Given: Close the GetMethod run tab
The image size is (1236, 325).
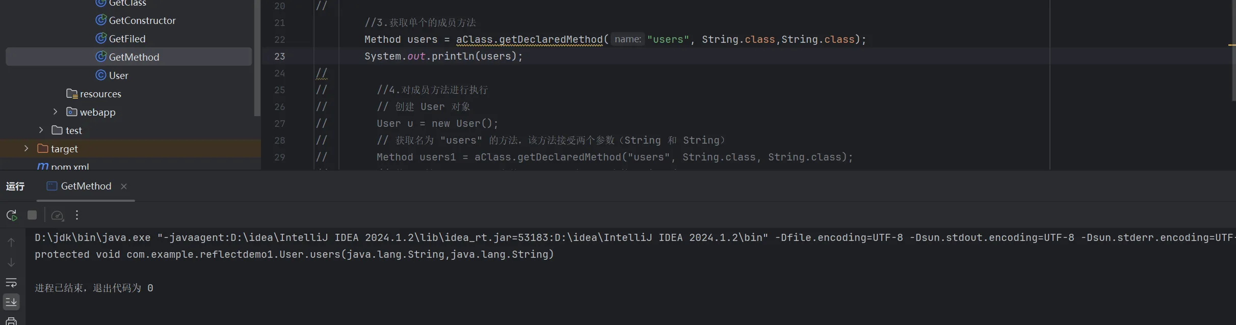Looking at the screenshot, I should (124, 186).
